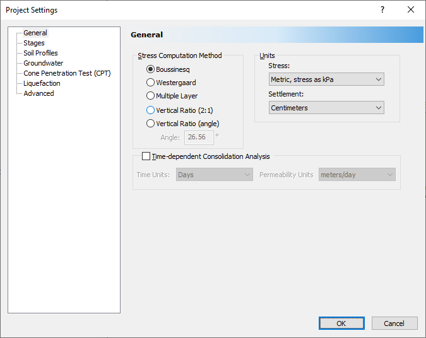Screen dimensions: 426x338
Task: Open the Stress units dropdown
Action: tap(326, 79)
